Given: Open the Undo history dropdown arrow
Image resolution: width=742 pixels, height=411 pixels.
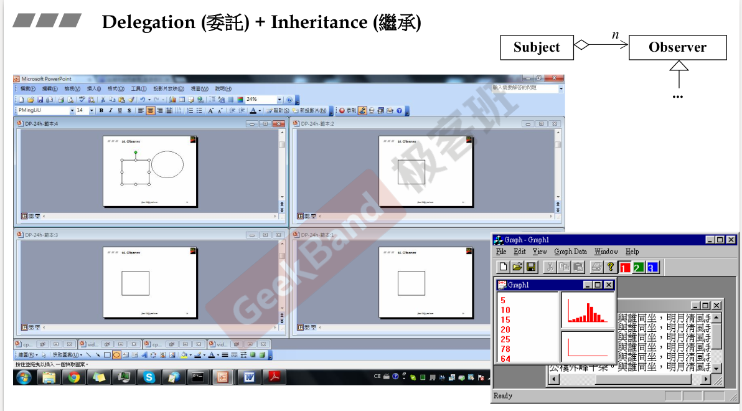Looking at the screenshot, I should (x=149, y=100).
